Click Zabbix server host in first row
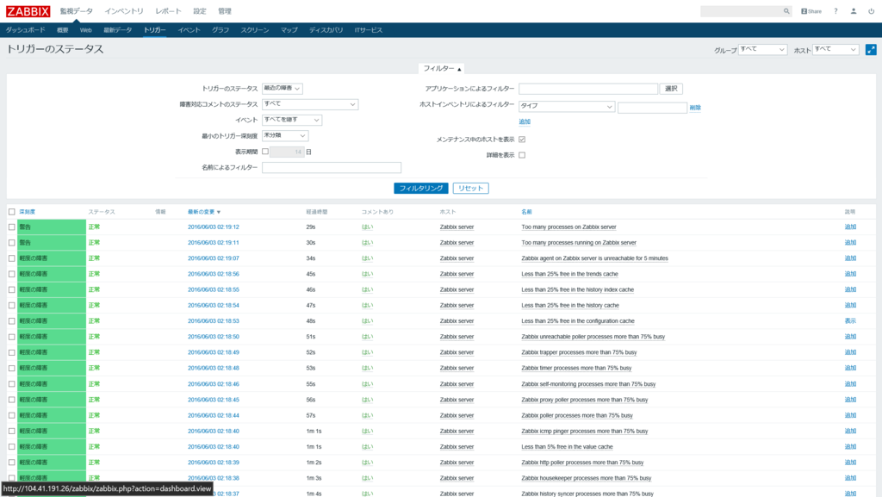882x497 pixels. (457, 227)
